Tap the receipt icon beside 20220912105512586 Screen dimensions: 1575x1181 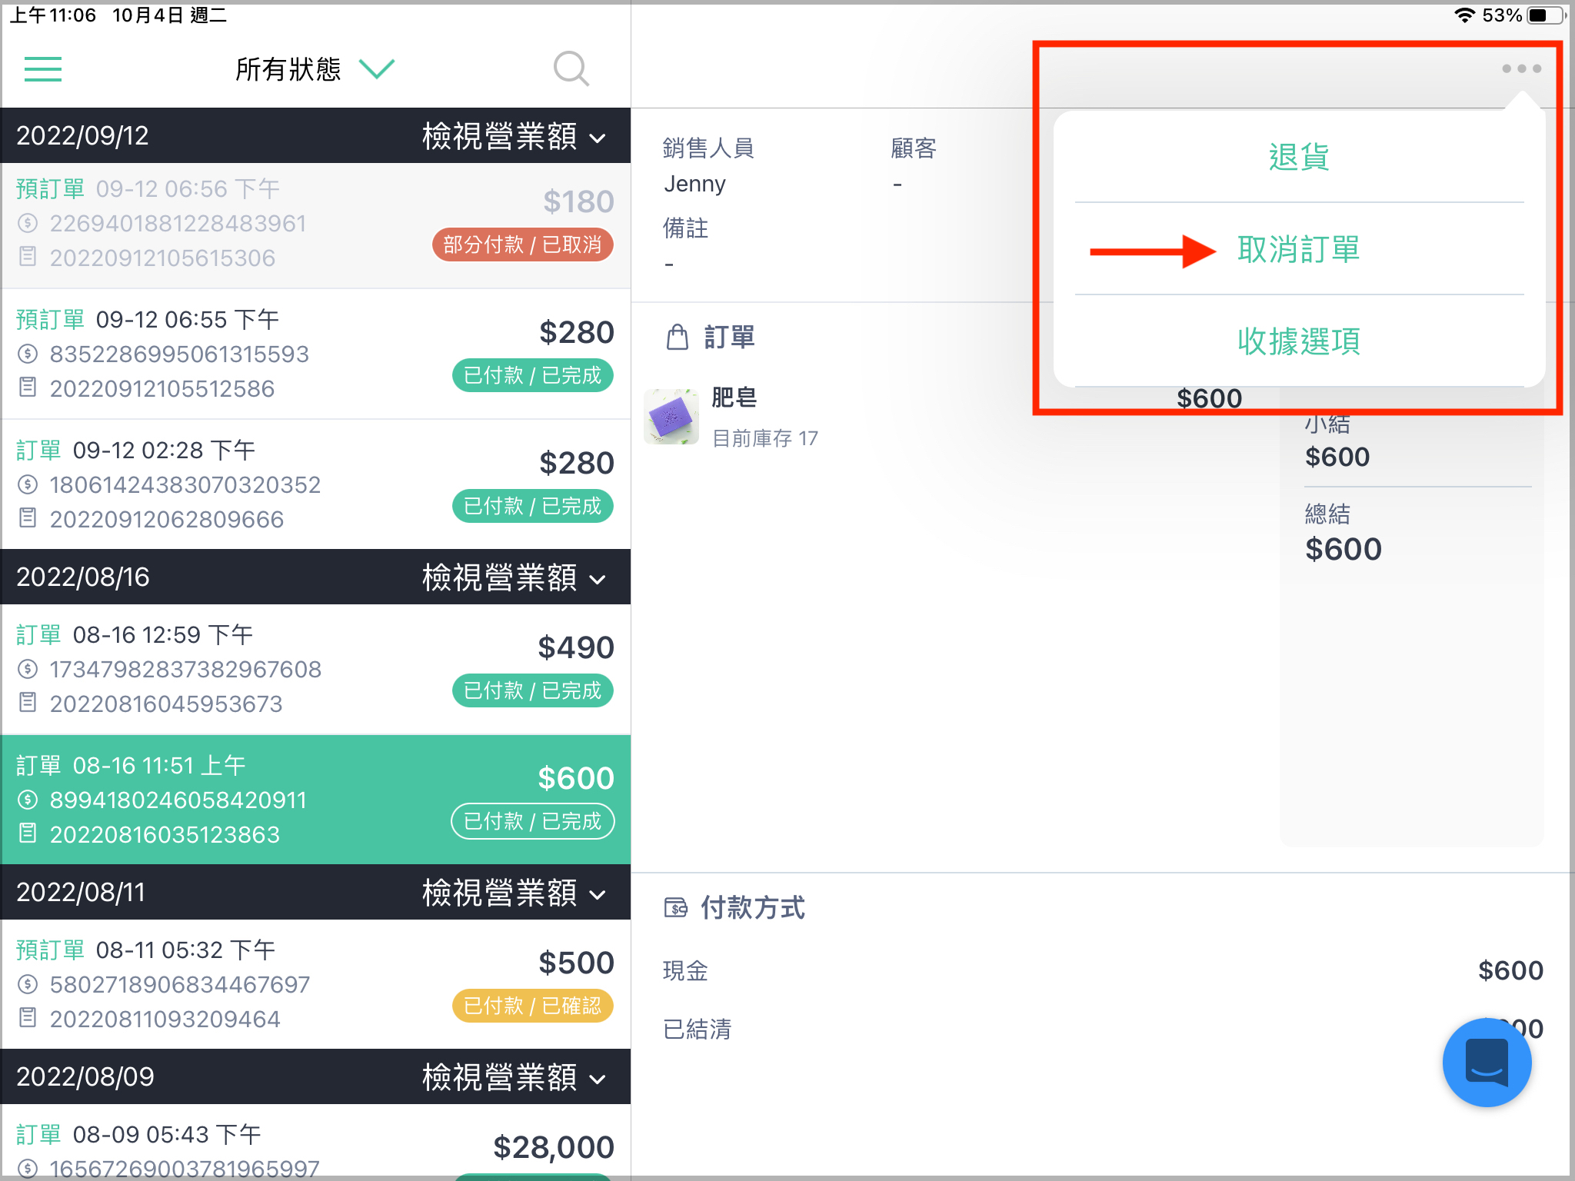tap(28, 387)
